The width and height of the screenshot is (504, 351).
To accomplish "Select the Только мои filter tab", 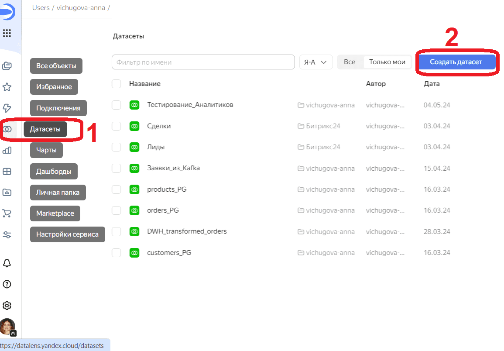I will (x=387, y=62).
